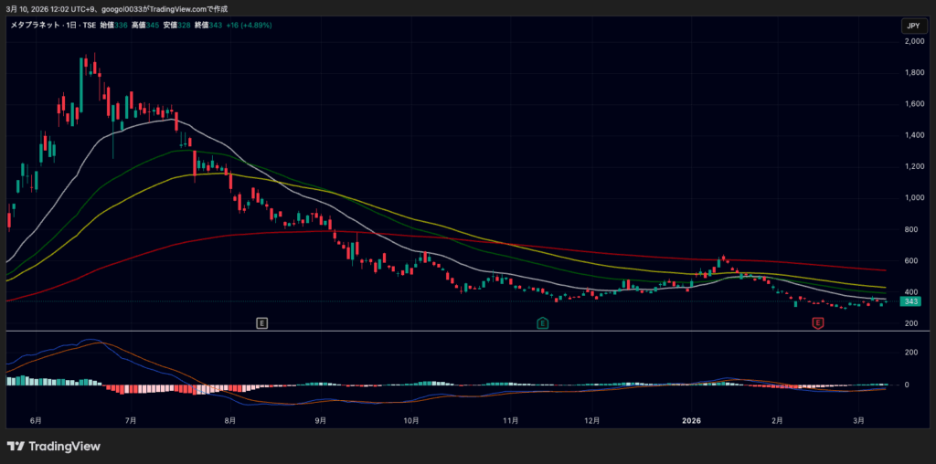Click the 3月 label on time axis

[858, 421]
